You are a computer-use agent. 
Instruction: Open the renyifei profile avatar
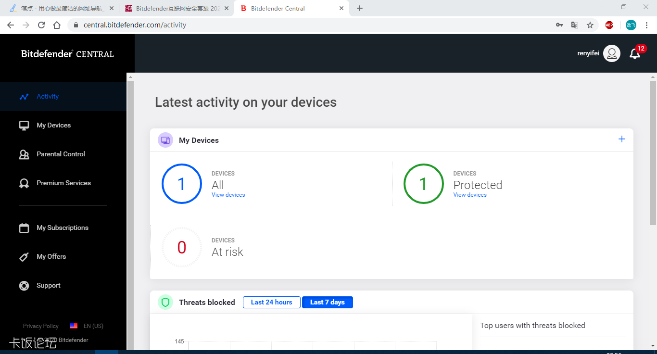[x=612, y=53]
